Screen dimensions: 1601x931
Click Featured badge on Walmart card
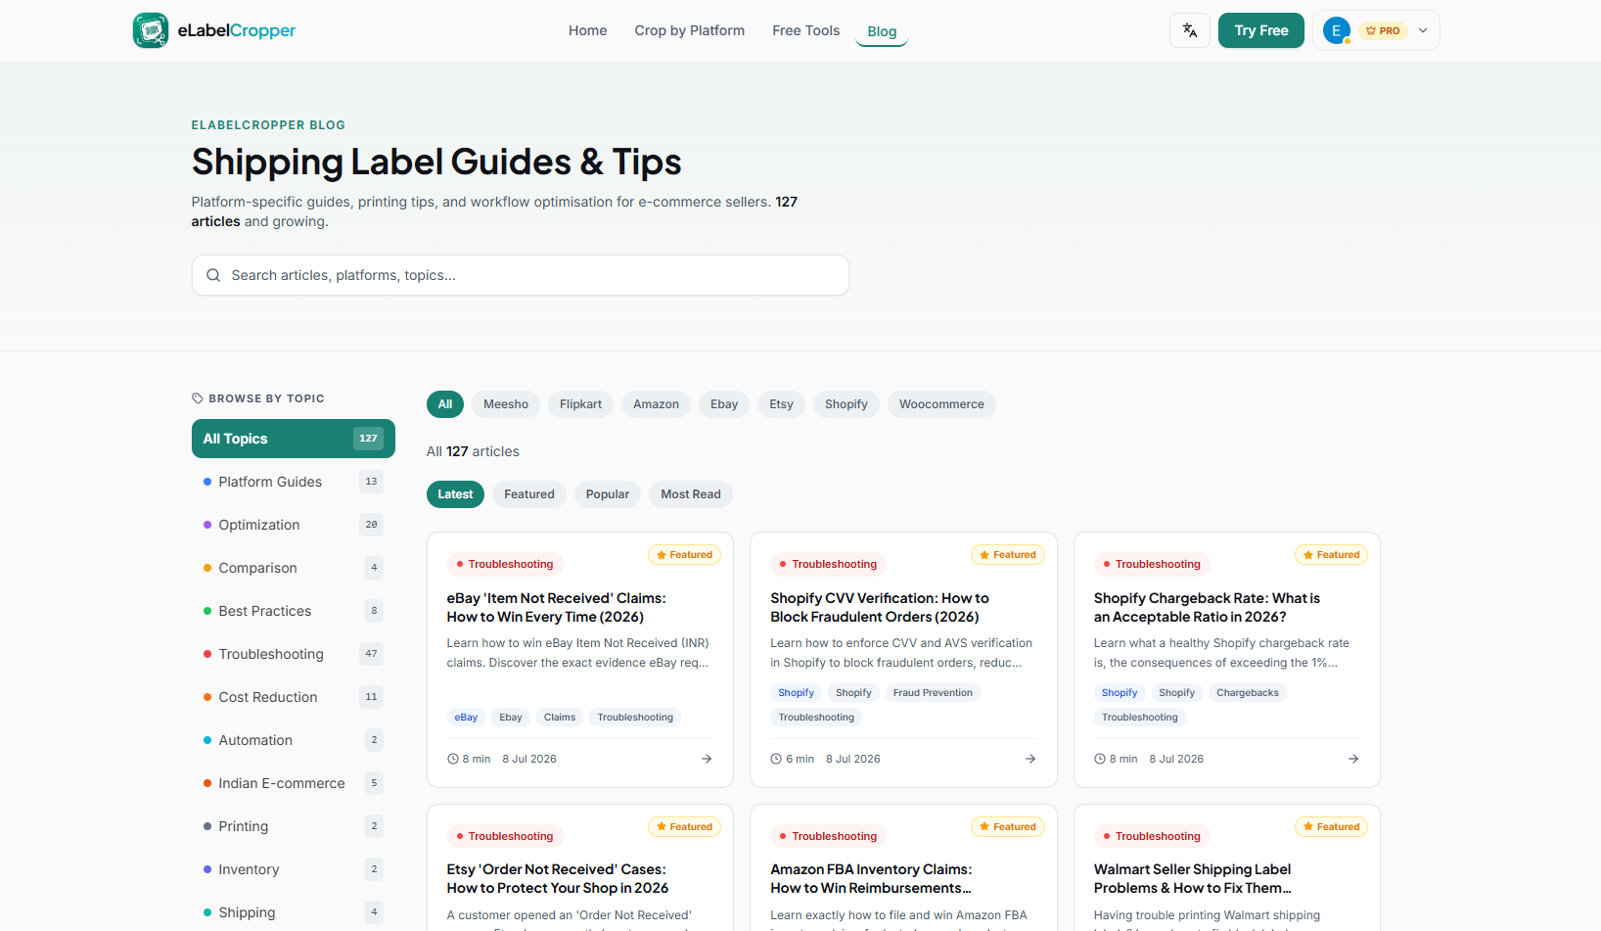[1331, 827]
